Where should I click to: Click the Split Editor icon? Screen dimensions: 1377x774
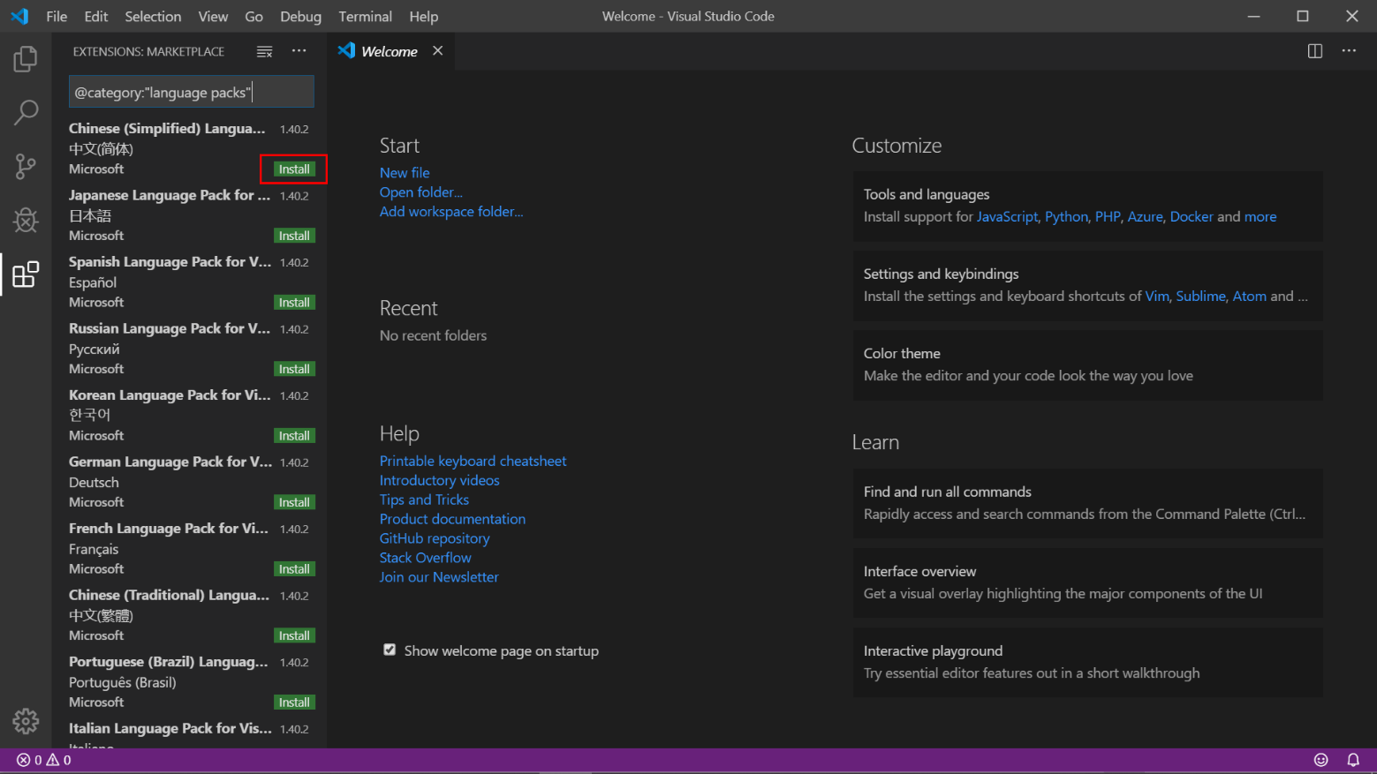click(x=1315, y=51)
